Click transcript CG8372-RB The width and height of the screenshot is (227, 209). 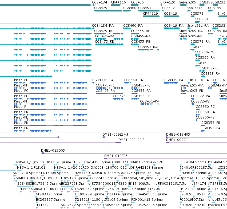[200, 47]
